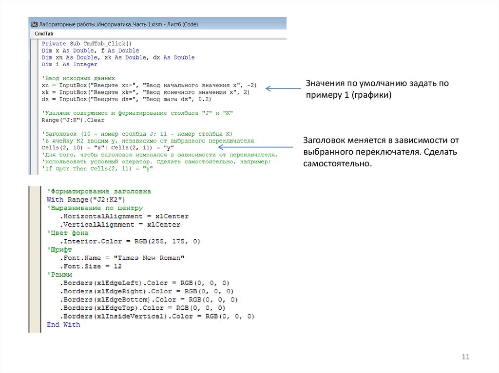499x373 pixels.
Task: Click the comment 'использовать условный оператор'
Action: pos(156,162)
